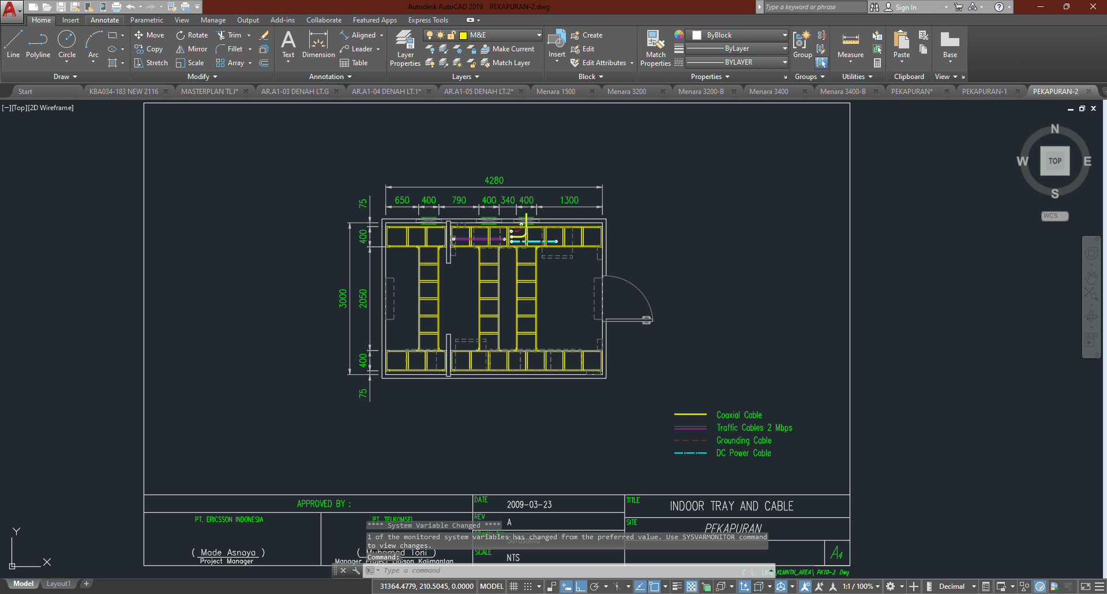Toggle lineweight display in status bar
1107x594 pixels.
(x=677, y=587)
